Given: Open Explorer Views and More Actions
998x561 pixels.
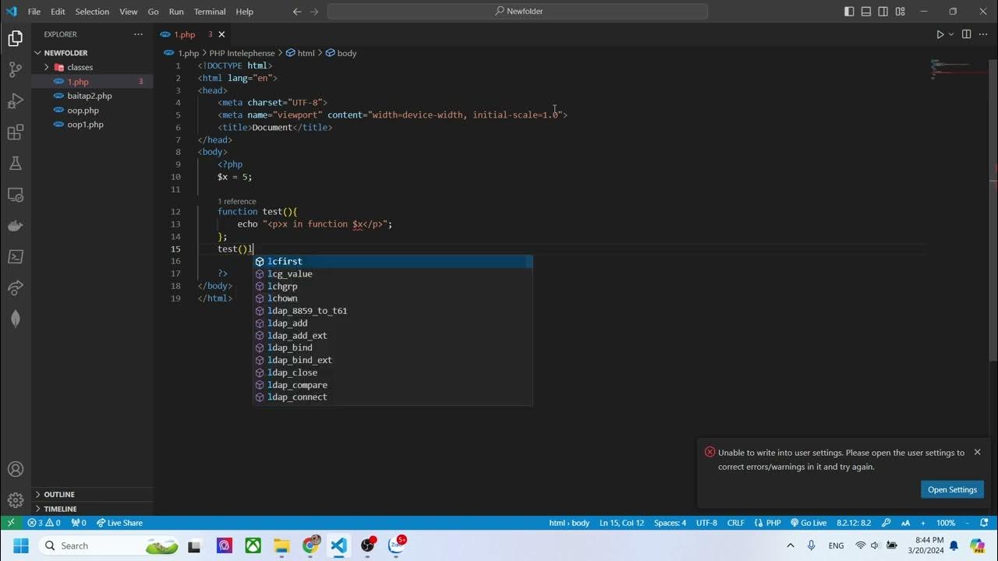Looking at the screenshot, I should click(x=138, y=34).
